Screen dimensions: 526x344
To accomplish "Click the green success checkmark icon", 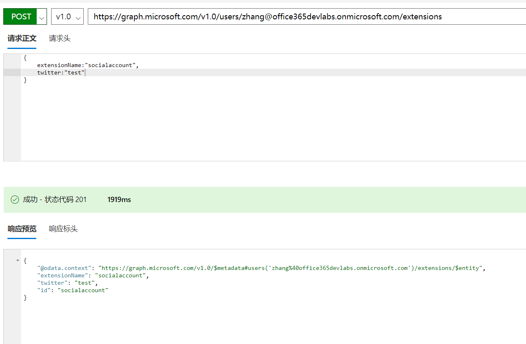I will coord(15,200).
